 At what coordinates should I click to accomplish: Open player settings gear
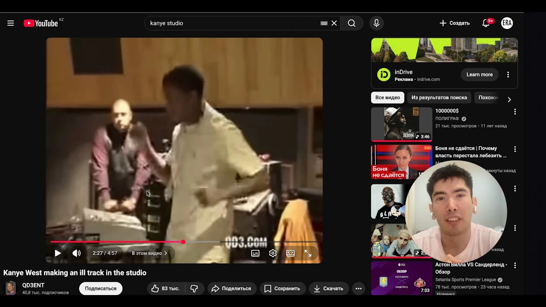click(273, 253)
